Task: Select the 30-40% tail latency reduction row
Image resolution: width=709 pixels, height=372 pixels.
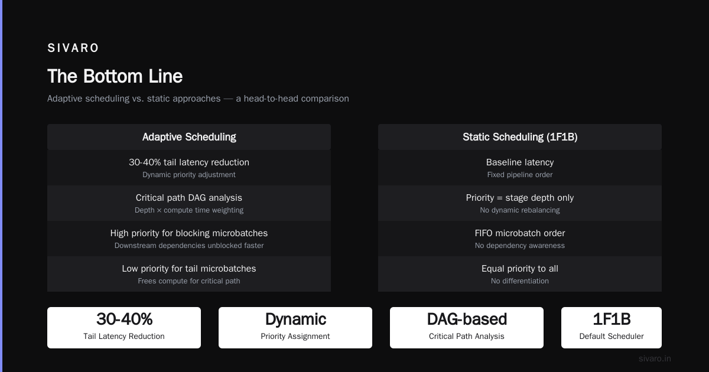Action: click(x=189, y=168)
